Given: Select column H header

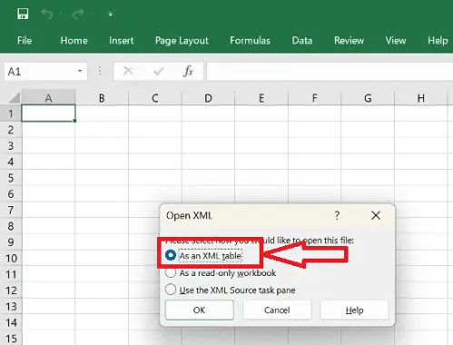Looking at the screenshot, I should [421, 98].
